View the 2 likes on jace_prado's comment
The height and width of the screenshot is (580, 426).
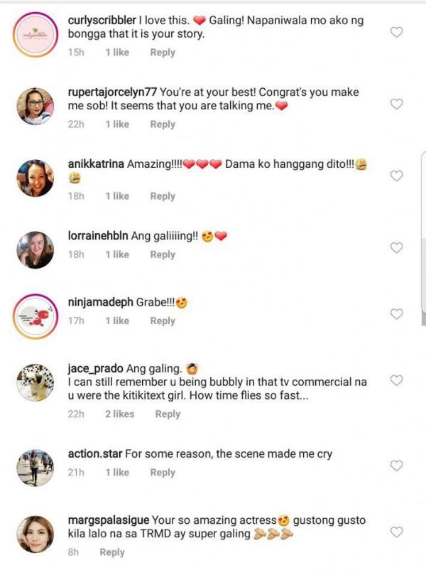[120, 414]
